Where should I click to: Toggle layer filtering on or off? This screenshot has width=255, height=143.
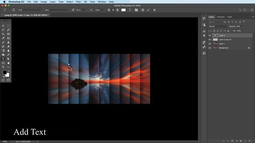(x=243, y=21)
